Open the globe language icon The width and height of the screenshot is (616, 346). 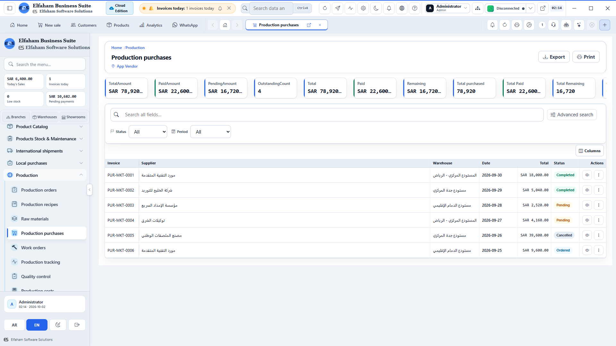402,8
